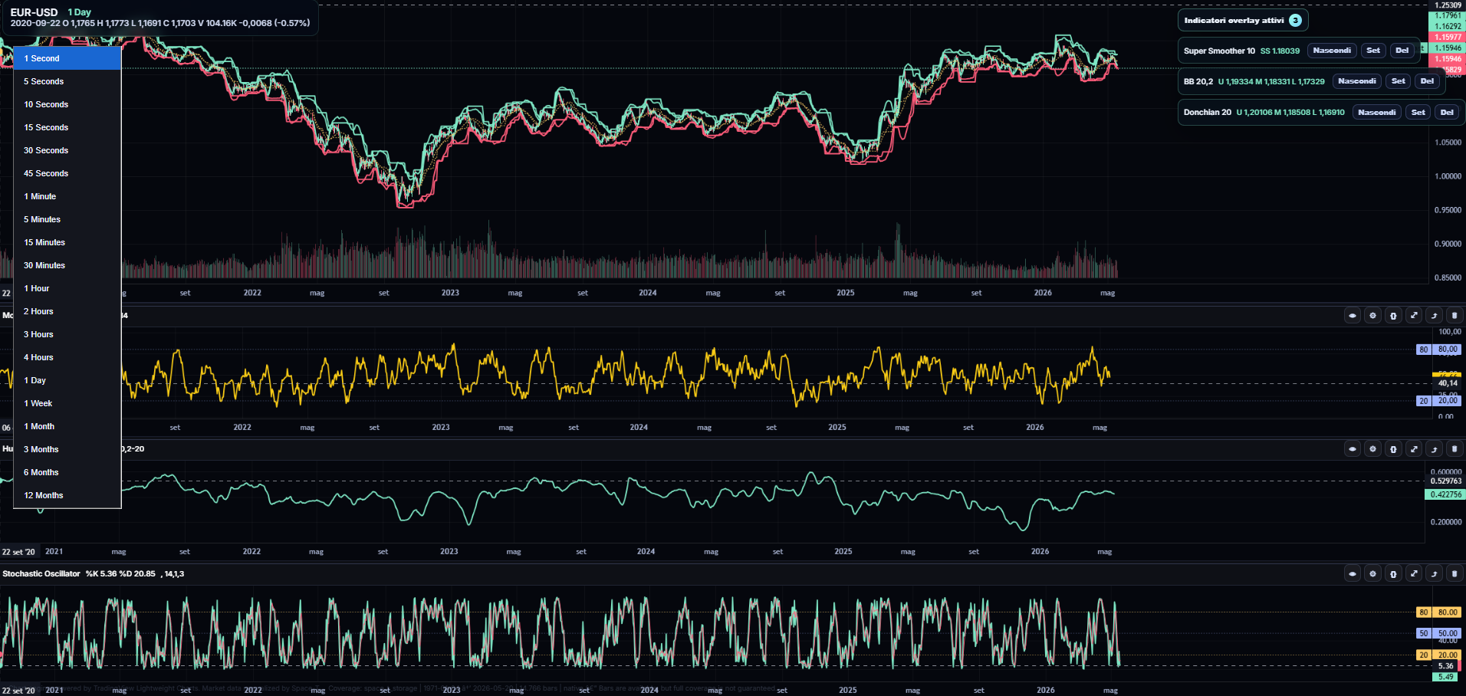The height and width of the screenshot is (696, 1466).
Task: Toggle visibility eye of the momentum pane
Action: tap(1353, 316)
